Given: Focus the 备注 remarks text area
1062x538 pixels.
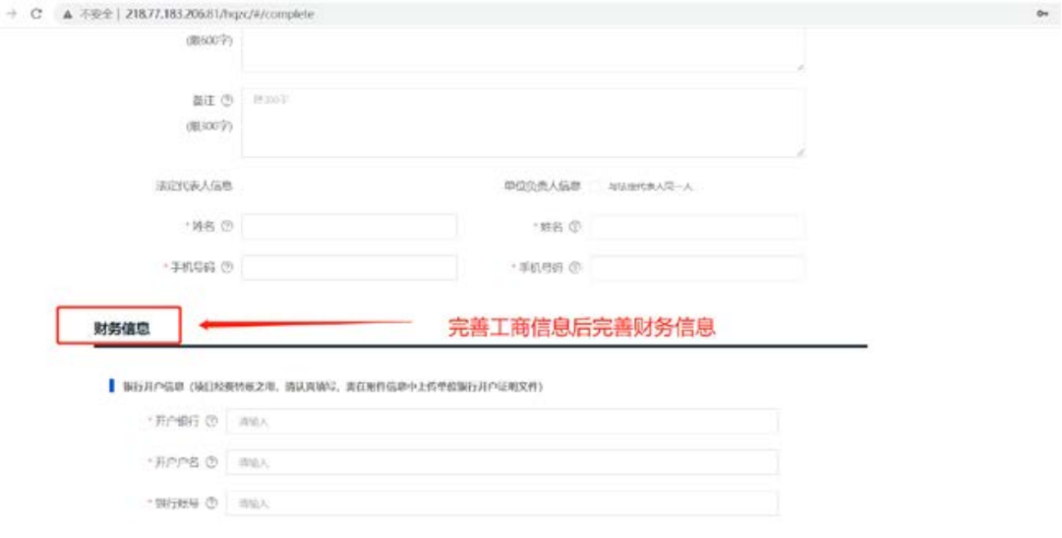Looking at the screenshot, I should pyautogui.click(x=522, y=124).
